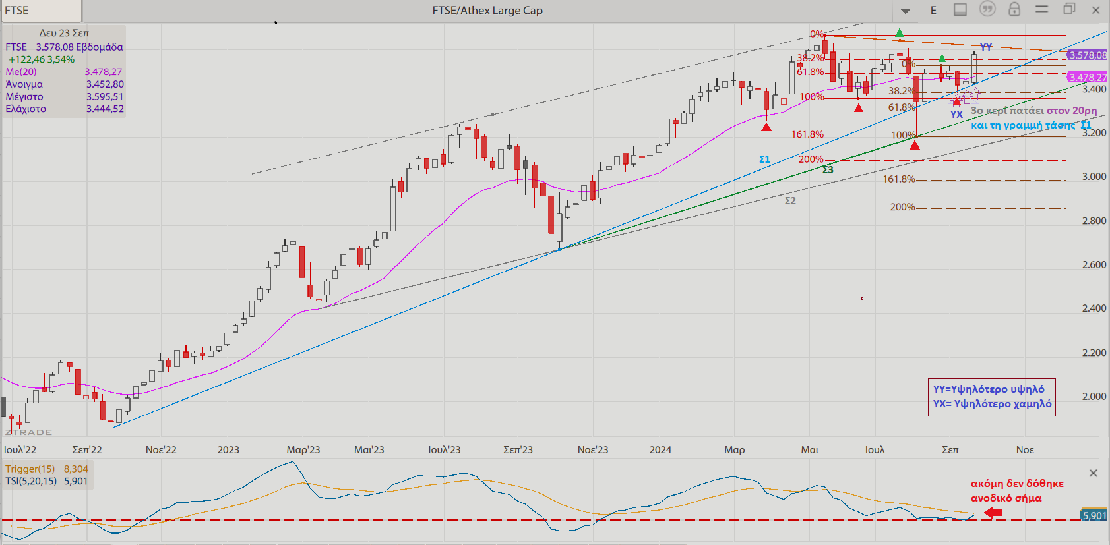
Task: Toggle the lower indicator panel icon
Action: coord(960,10)
